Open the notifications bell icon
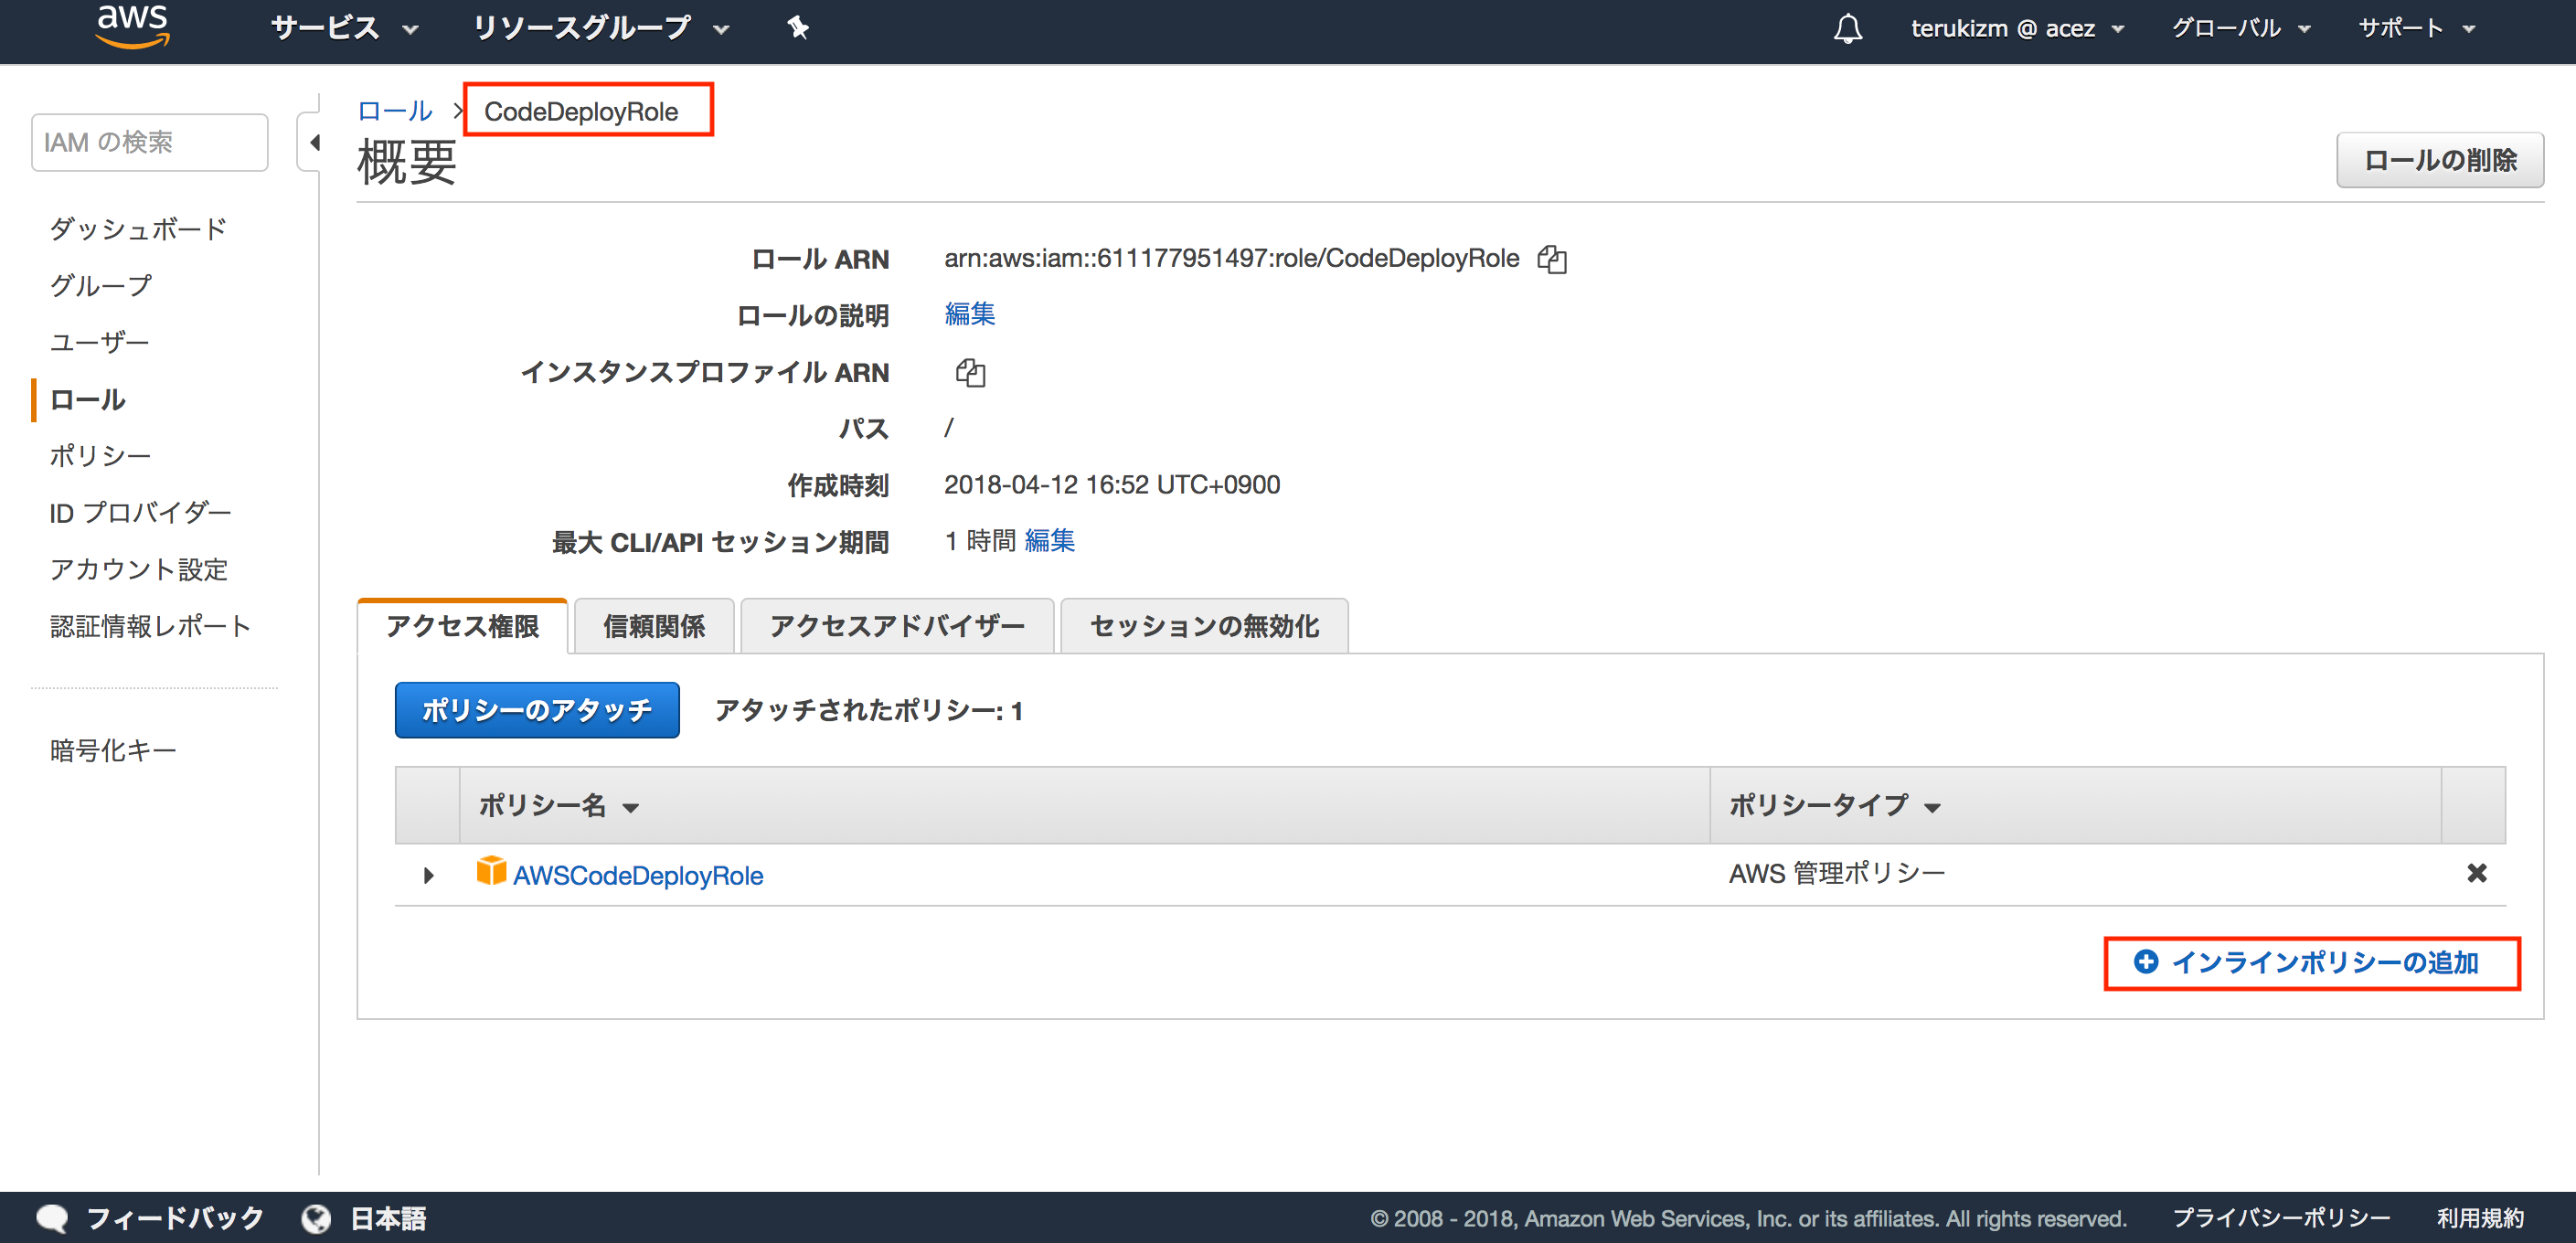 1848,27
